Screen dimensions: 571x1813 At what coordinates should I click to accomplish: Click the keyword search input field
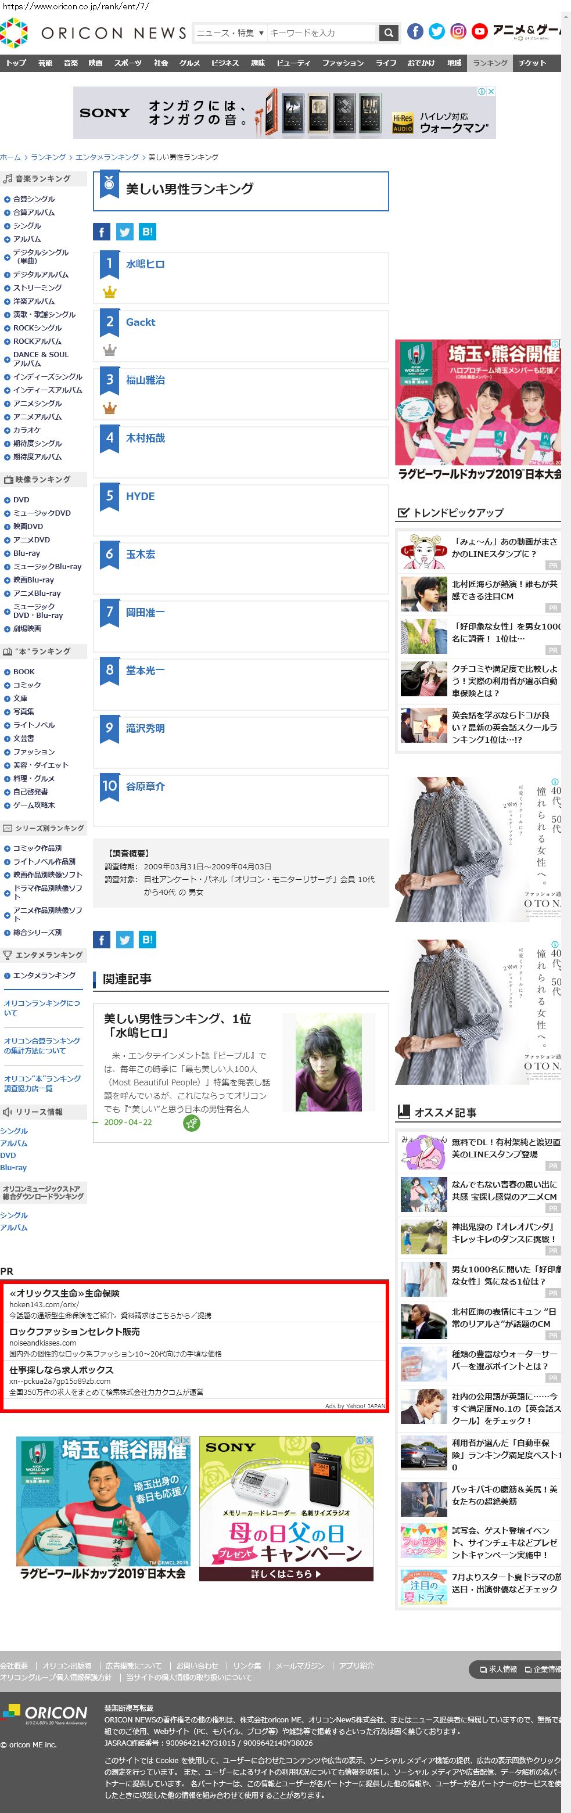[x=322, y=33]
